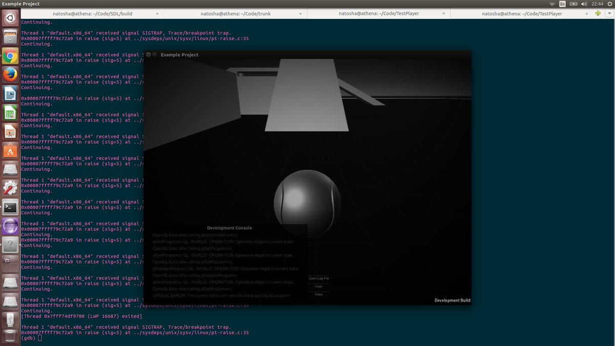Close the Example Project window
This screenshot has width=615, height=346.
coord(149,54)
